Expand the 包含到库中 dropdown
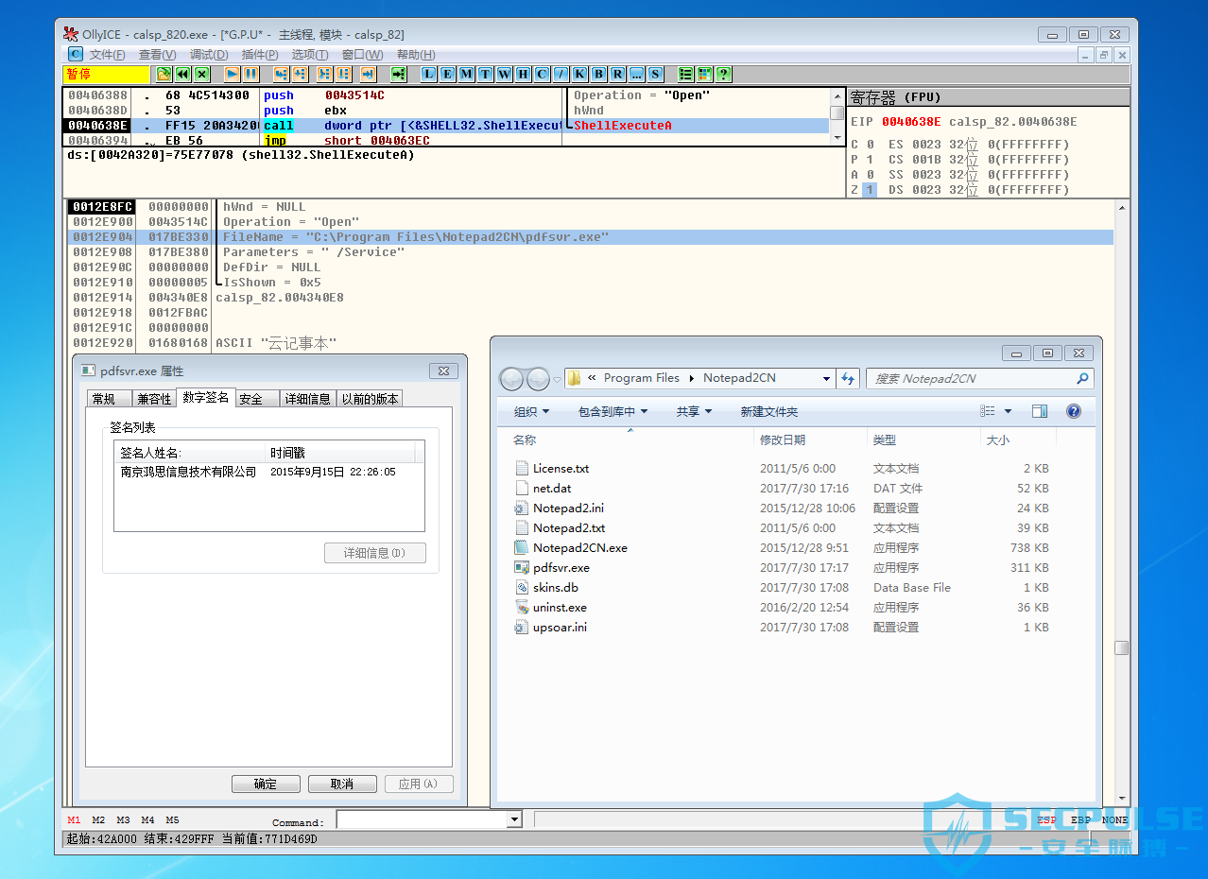Screen dimensions: 1208x879 pyautogui.click(x=613, y=412)
